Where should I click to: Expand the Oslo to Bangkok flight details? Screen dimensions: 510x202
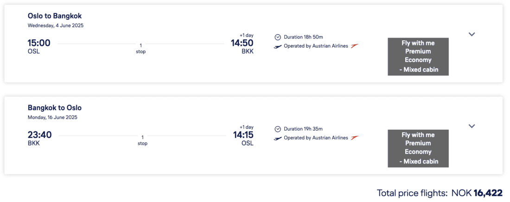pos(472,34)
